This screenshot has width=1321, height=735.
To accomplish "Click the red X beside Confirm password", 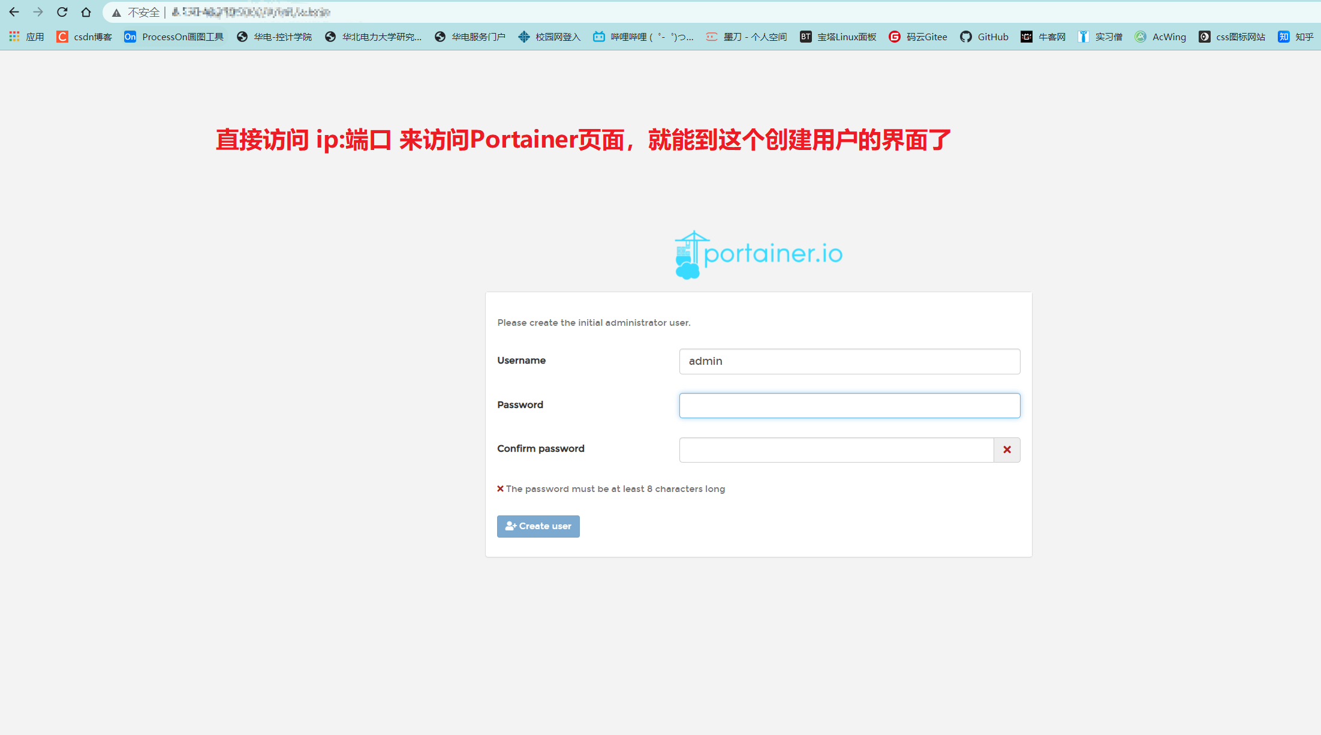I will (1007, 450).
